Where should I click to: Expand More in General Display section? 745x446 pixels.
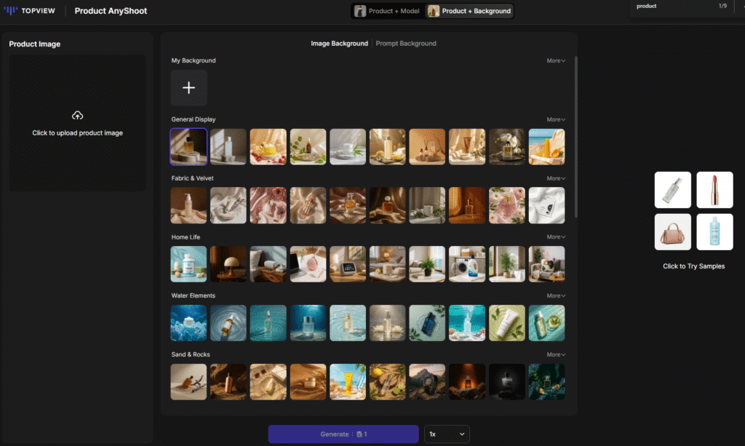click(x=556, y=119)
